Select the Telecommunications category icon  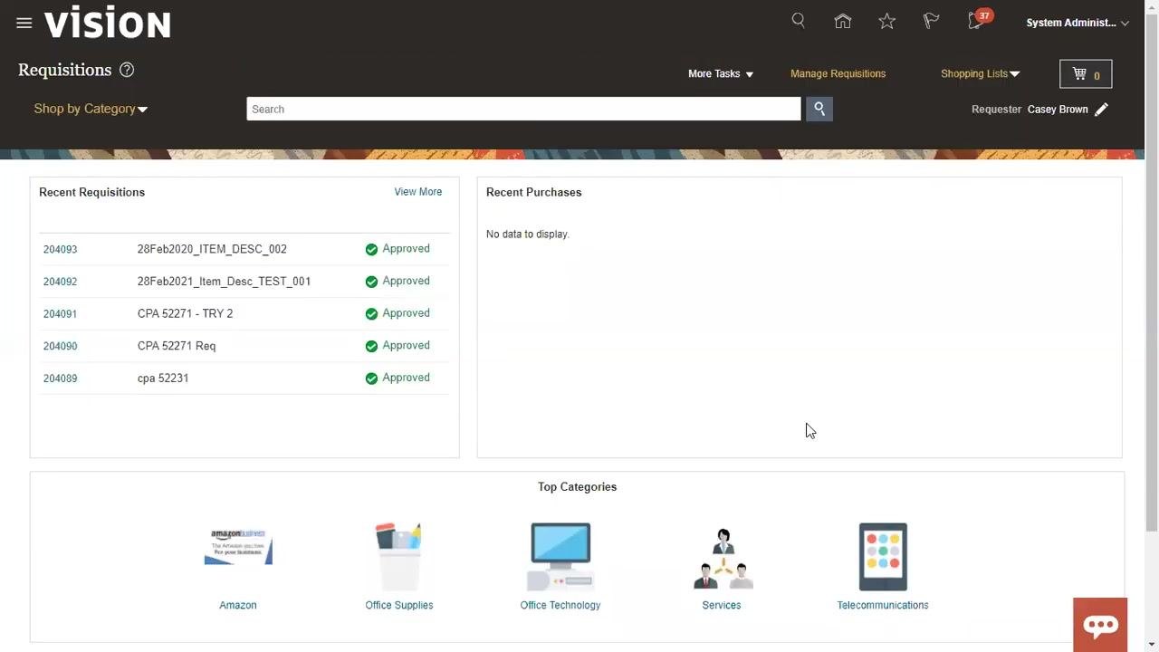(883, 556)
